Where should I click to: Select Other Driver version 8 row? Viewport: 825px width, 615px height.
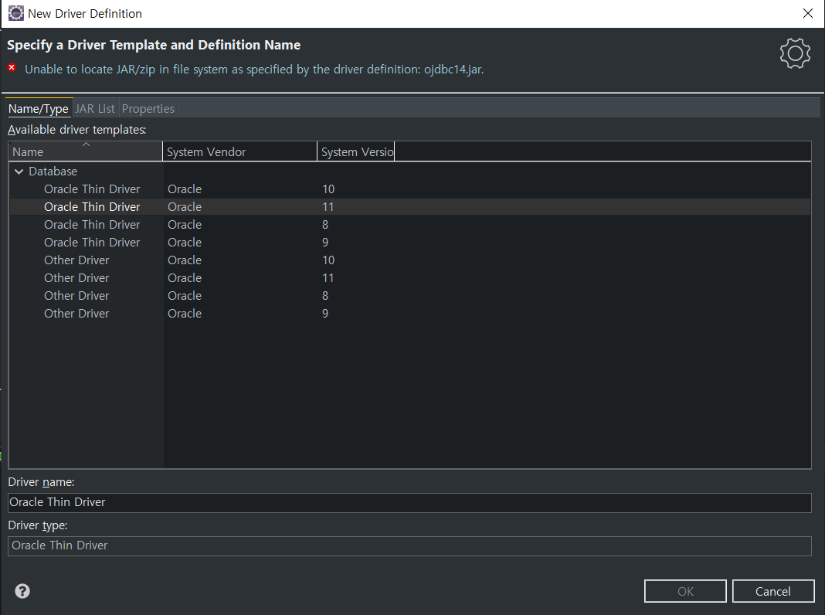point(410,296)
